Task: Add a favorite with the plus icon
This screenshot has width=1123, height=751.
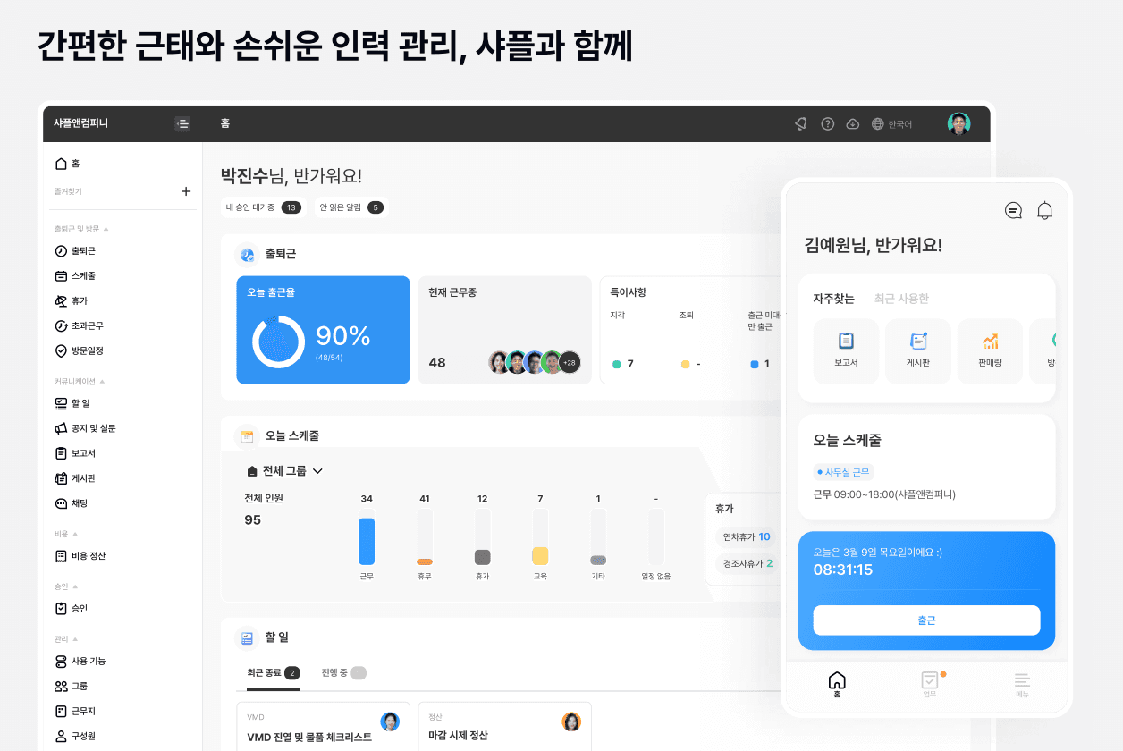Action: point(186,191)
